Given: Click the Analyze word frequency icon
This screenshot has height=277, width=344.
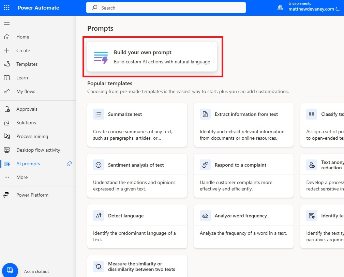Looking at the screenshot, I should [x=205, y=216].
